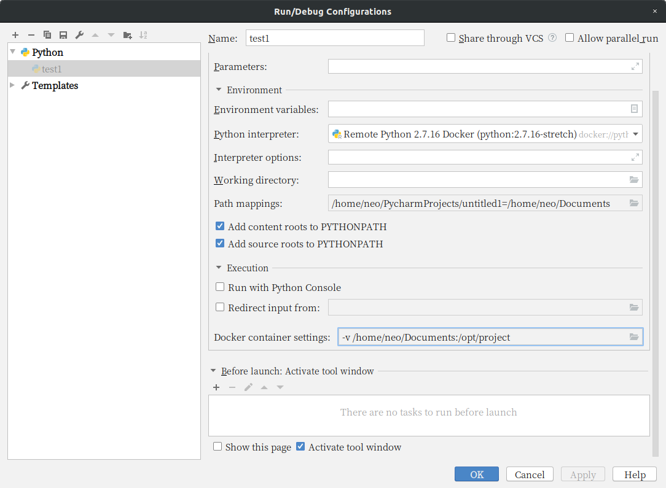The image size is (666, 488).
Task: Enable Allow parallel run
Action: (569, 38)
